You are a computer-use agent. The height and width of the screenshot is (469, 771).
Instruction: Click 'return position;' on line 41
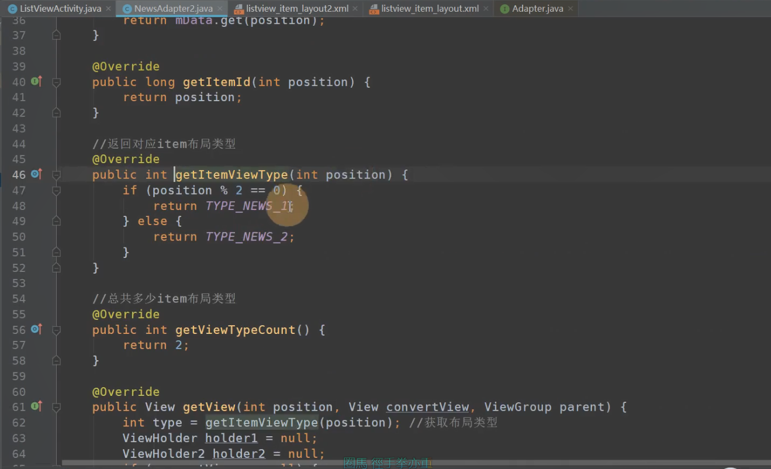tap(182, 97)
